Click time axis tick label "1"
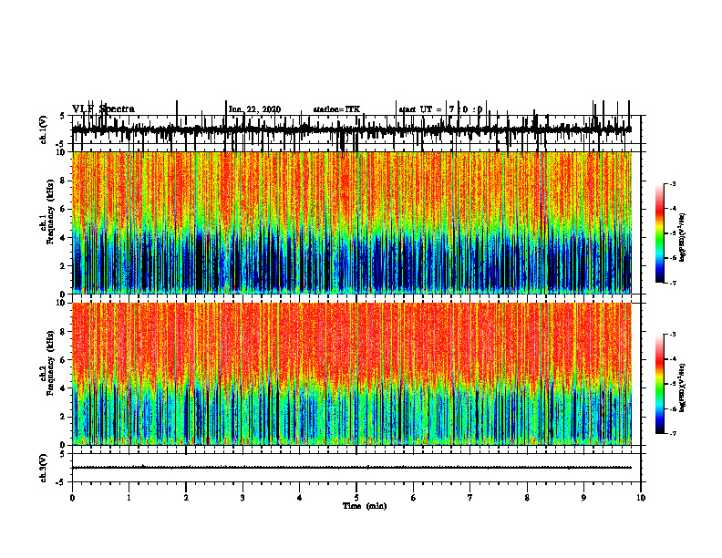 tap(129, 498)
